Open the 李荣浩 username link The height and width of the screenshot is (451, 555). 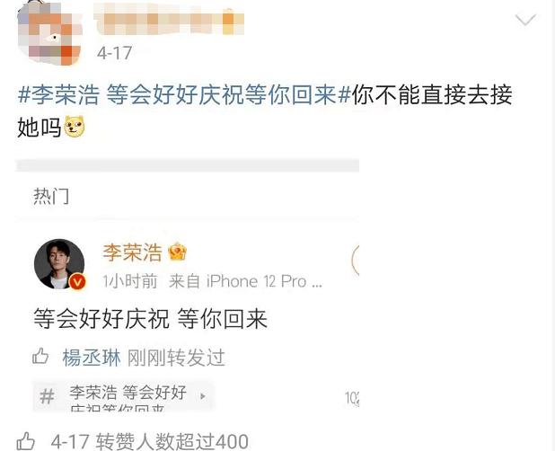132,252
